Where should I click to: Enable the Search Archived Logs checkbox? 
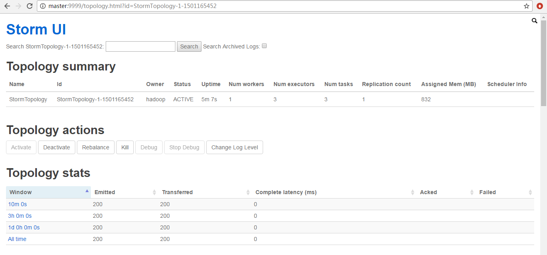coord(264,46)
